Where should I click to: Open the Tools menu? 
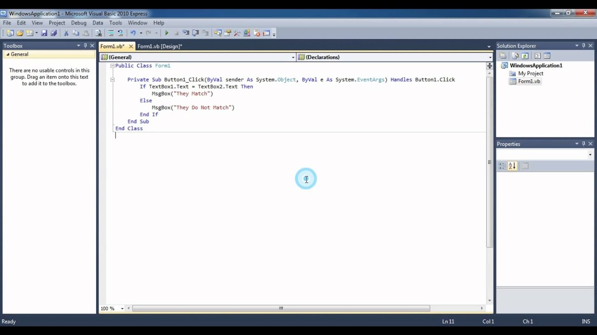[116, 23]
